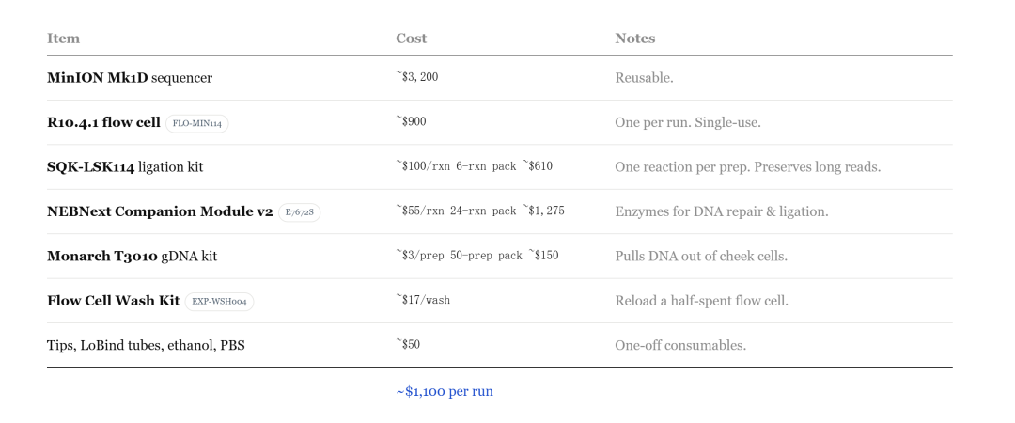The width and height of the screenshot is (1015, 423).
Task: Click Flow Cell Wash Kit name
Action: coord(114,301)
